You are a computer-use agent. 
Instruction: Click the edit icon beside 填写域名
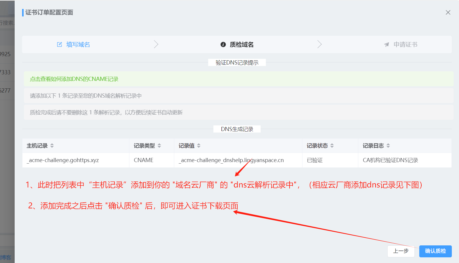(59, 44)
